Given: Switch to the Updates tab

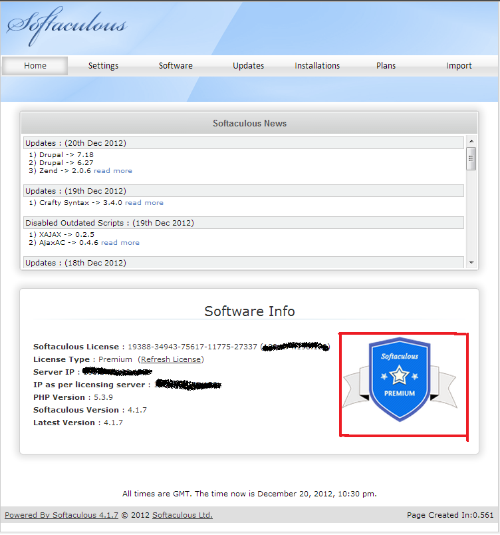Looking at the screenshot, I should 248,65.
